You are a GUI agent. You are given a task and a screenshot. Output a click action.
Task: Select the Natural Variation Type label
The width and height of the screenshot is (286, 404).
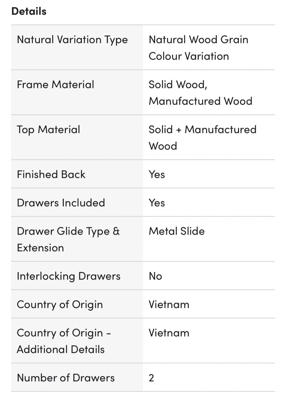point(72,40)
